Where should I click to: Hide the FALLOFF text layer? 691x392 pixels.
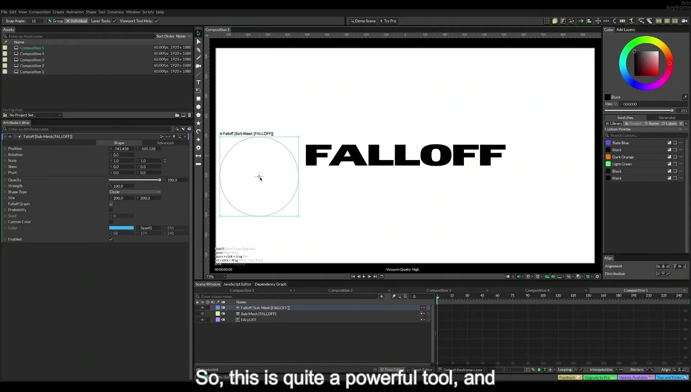tap(202, 320)
